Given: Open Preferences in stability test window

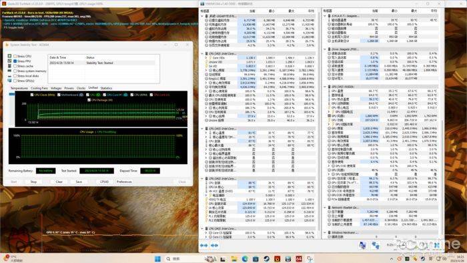Looking at the screenshot, I should 124,182.
